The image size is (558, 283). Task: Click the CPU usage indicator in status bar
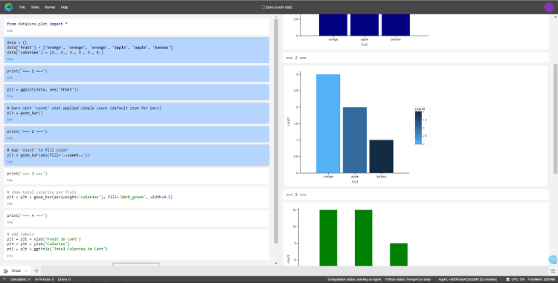pyautogui.click(x=515, y=279)
